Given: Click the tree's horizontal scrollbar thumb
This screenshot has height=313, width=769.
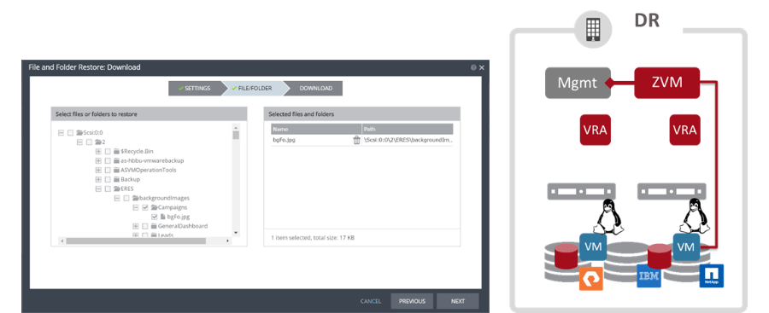Looking at the screenshot, I should click(136, 241).
